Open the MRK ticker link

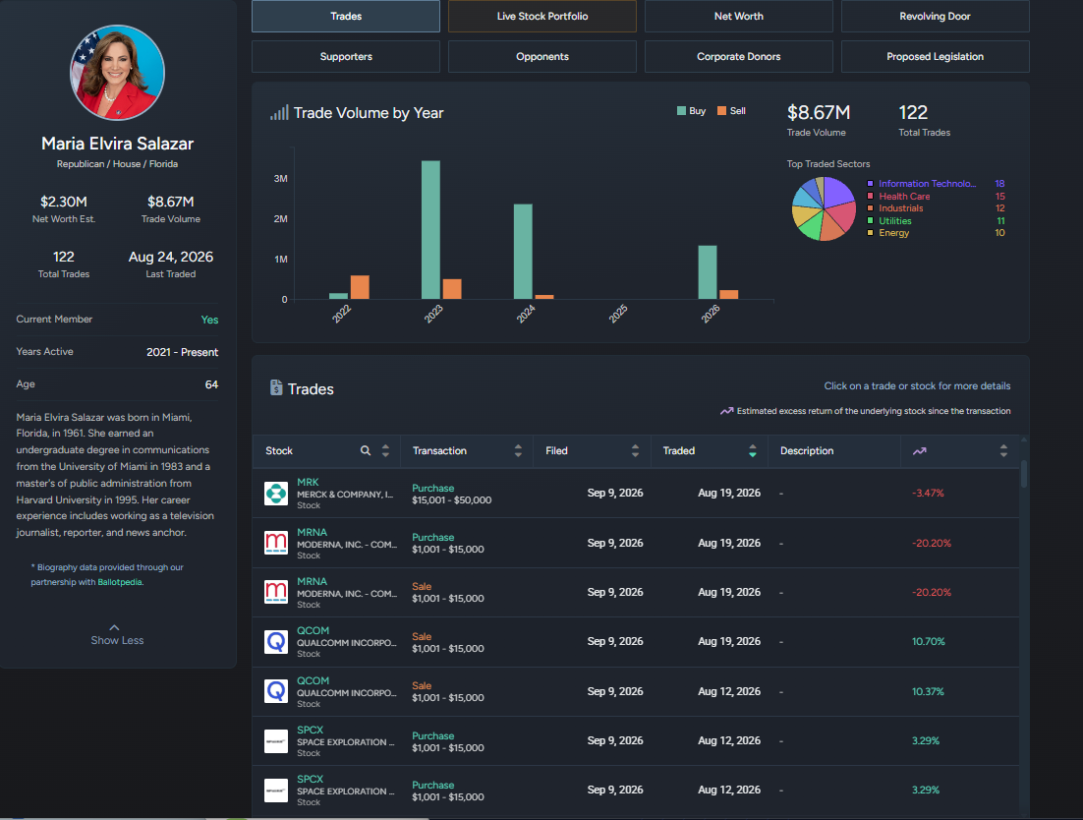[x=308, y=482]
